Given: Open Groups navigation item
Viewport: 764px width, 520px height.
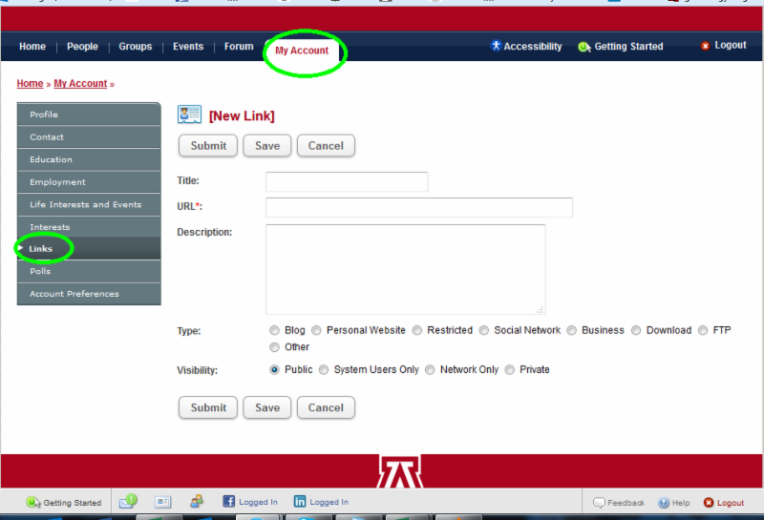Looking at the screenshot, I should [136, 46].
